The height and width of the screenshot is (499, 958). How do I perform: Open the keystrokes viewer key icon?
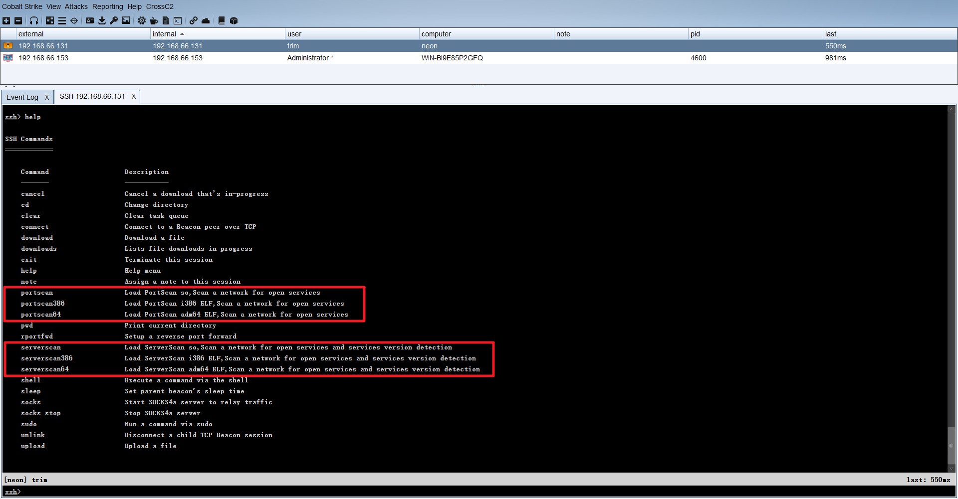click(x=114, y=20)
